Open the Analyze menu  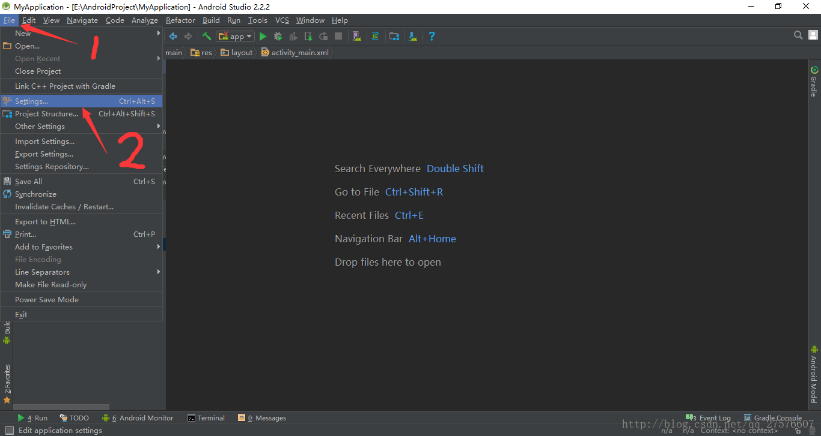(x=145, y=20)
